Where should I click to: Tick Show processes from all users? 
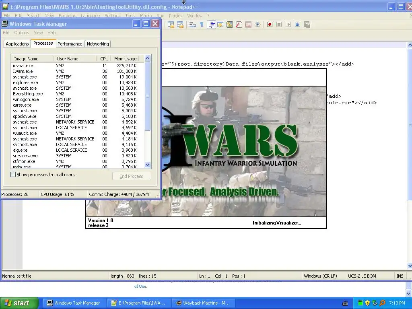[x=13, y=175]
